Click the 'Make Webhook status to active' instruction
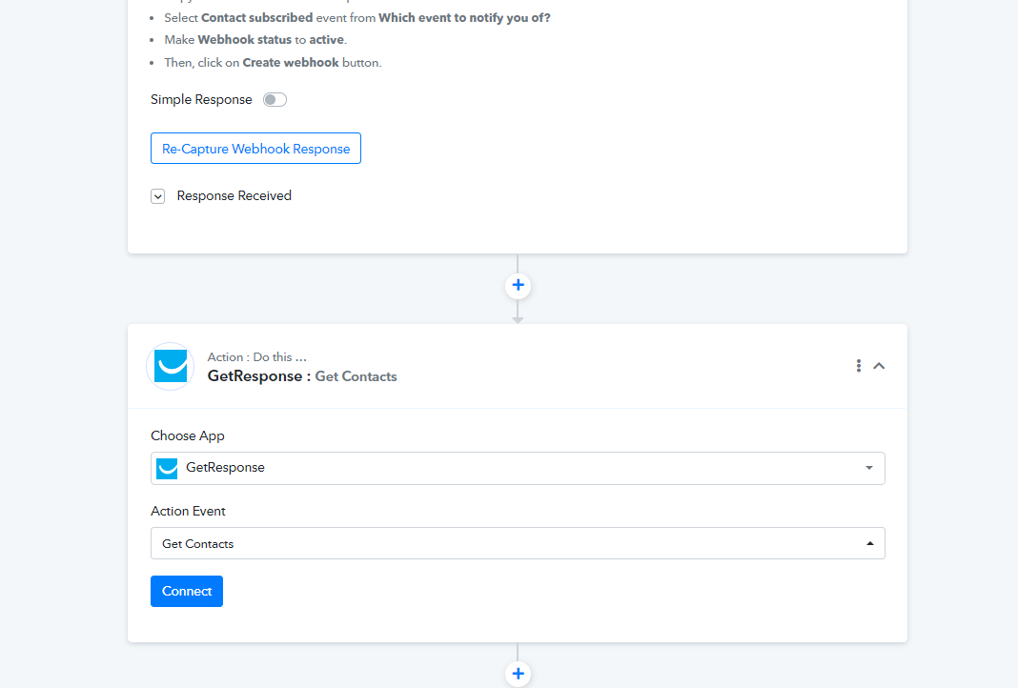Viewport: 1018px width, 688px height. point(255,40)
